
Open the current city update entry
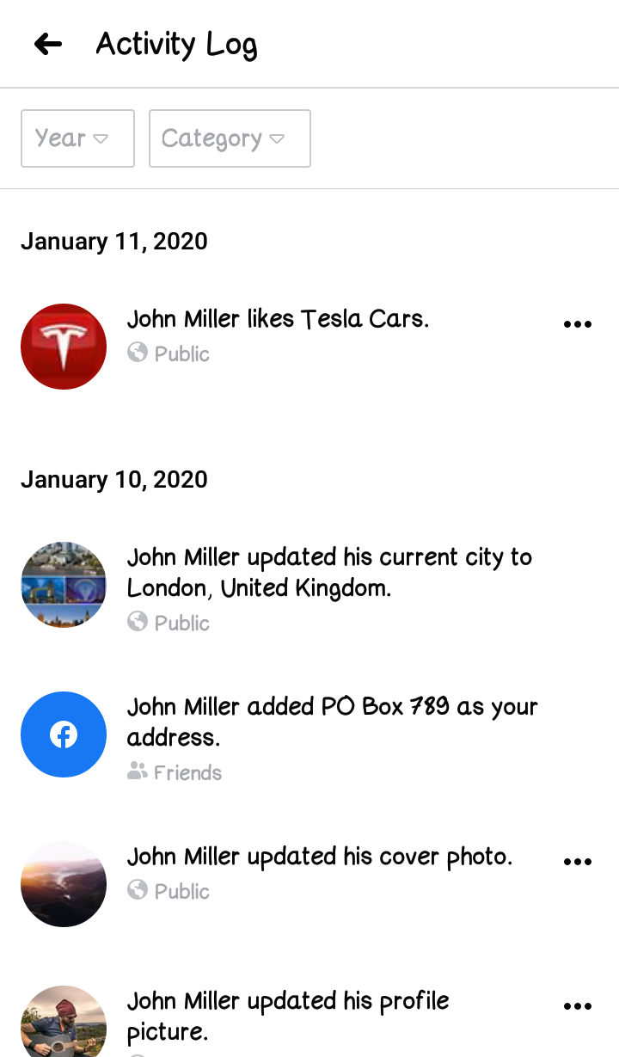[329, 573]
